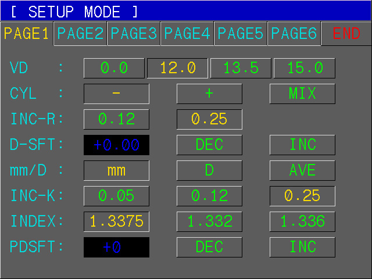Select mm unit for mm/D

click(x=116, y=170)
